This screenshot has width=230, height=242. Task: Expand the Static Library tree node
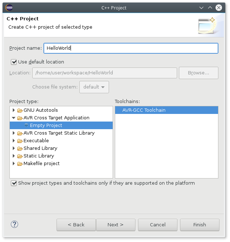[x=13, y=156]
